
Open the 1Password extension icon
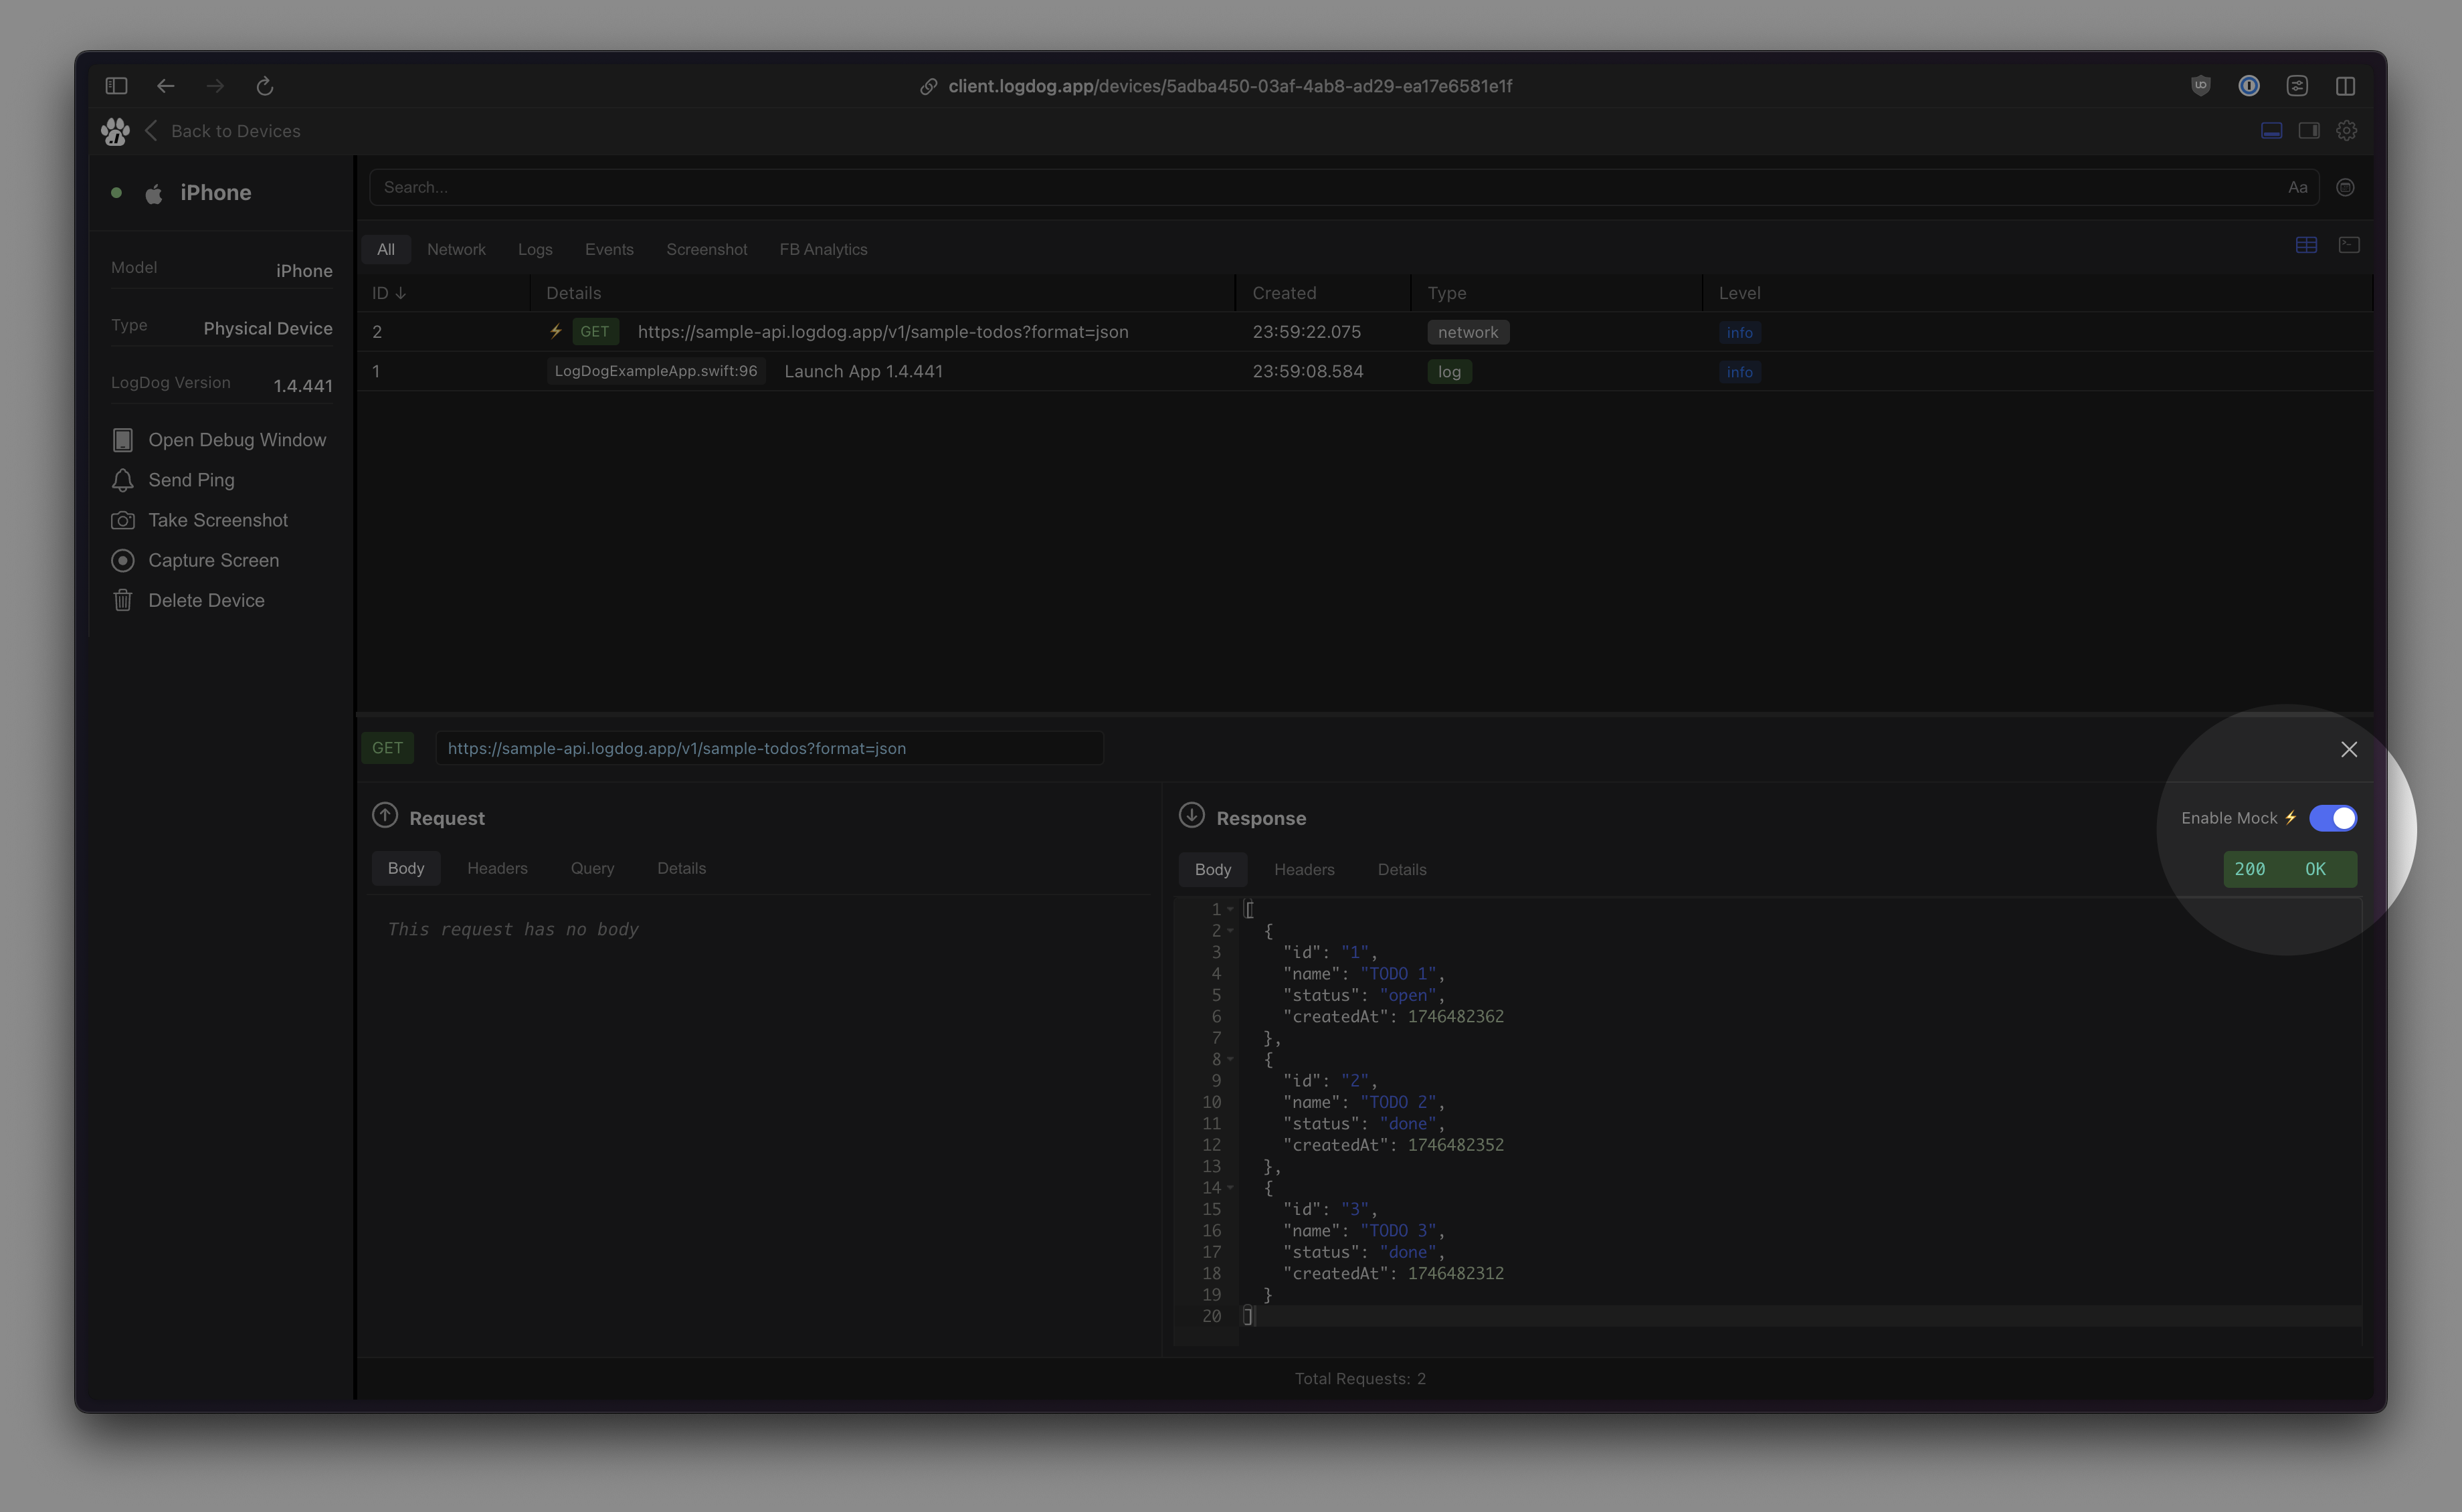click(2249, 86)
